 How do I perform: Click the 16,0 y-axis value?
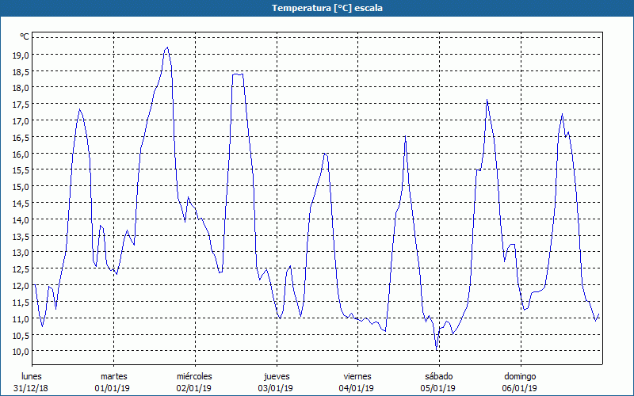click(21, 154)
